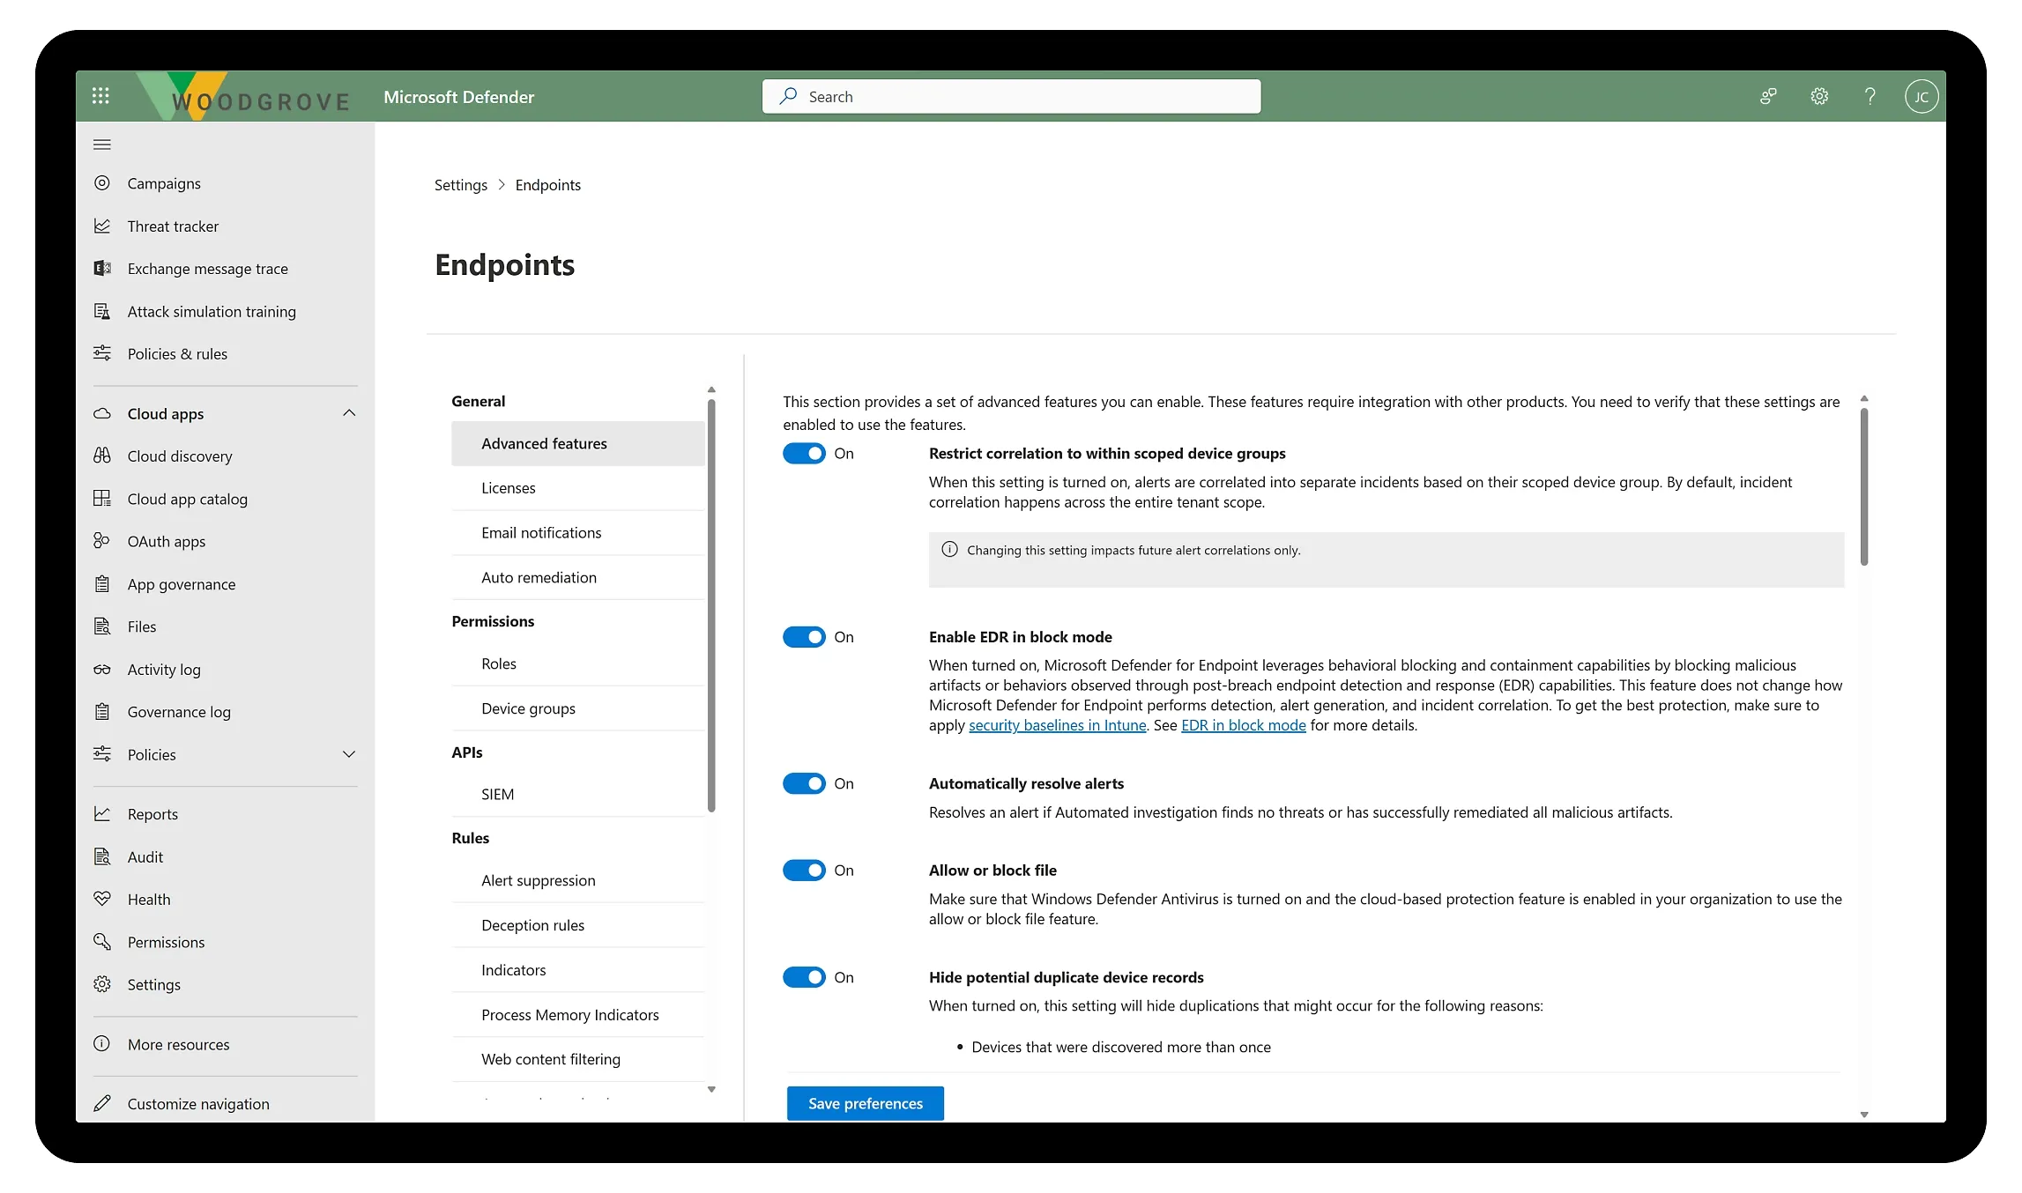Open the app launcher waffle icon
The width and height of the screenshot is (2022, 1193).
pos(100,96)
